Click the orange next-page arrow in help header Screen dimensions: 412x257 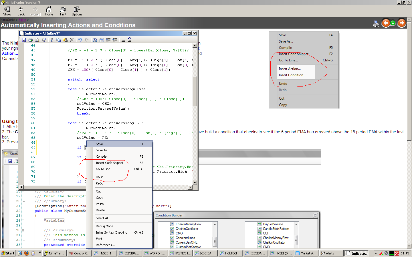402,23
